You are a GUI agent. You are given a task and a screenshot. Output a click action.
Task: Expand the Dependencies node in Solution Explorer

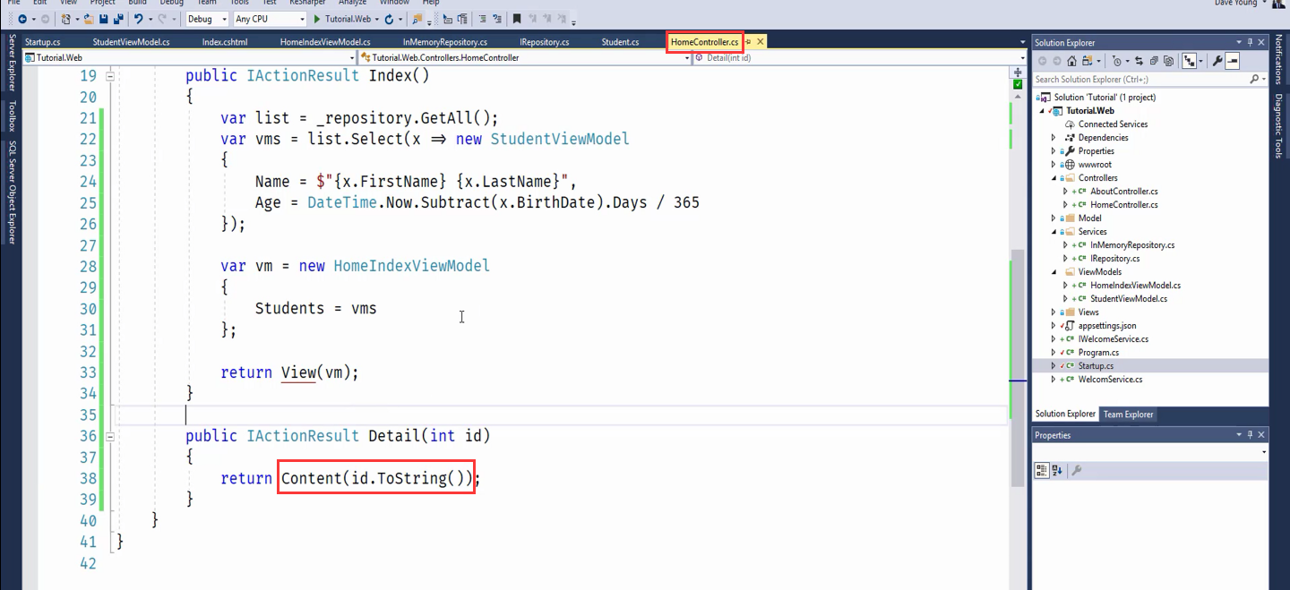1053,138
